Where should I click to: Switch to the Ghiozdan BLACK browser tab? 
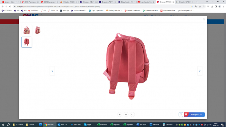[x=184, y=2]
